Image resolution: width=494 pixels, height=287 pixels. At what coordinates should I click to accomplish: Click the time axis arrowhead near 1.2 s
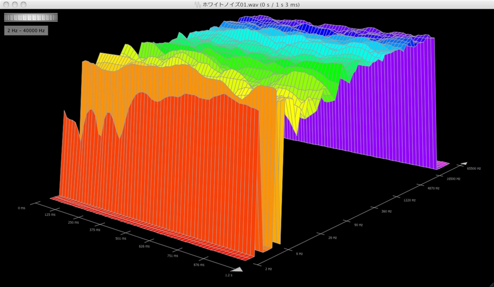[236, 269]
